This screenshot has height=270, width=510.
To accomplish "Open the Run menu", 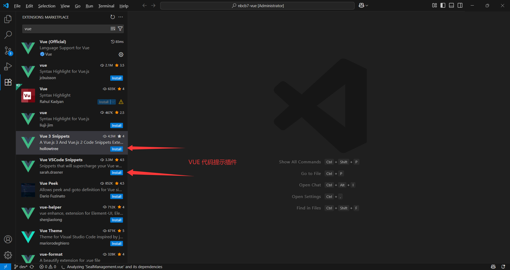I will 89,6.
